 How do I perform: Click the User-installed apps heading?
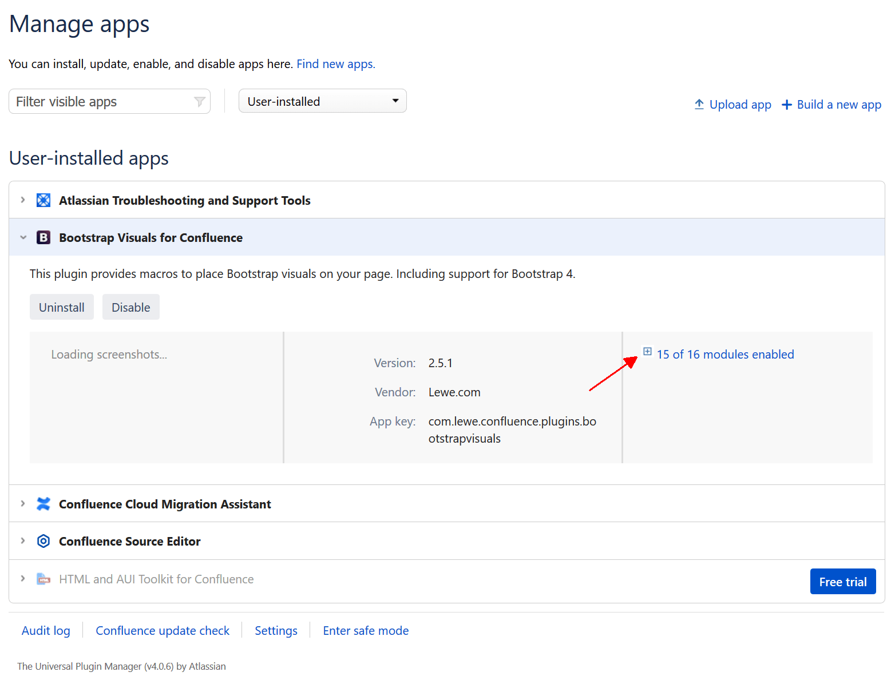pos(89,158)
